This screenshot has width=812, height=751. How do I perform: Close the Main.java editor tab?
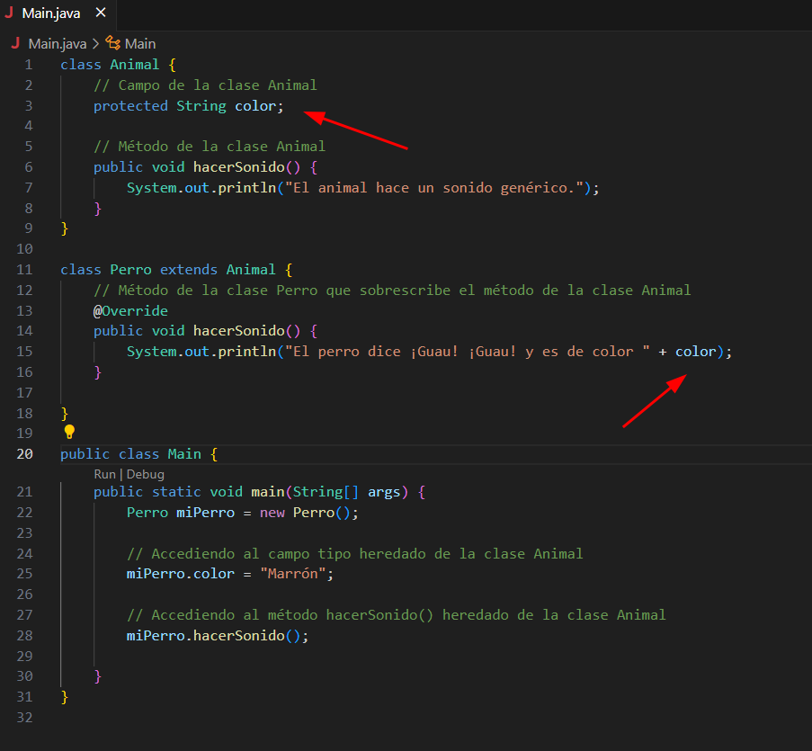click(101, 13)
